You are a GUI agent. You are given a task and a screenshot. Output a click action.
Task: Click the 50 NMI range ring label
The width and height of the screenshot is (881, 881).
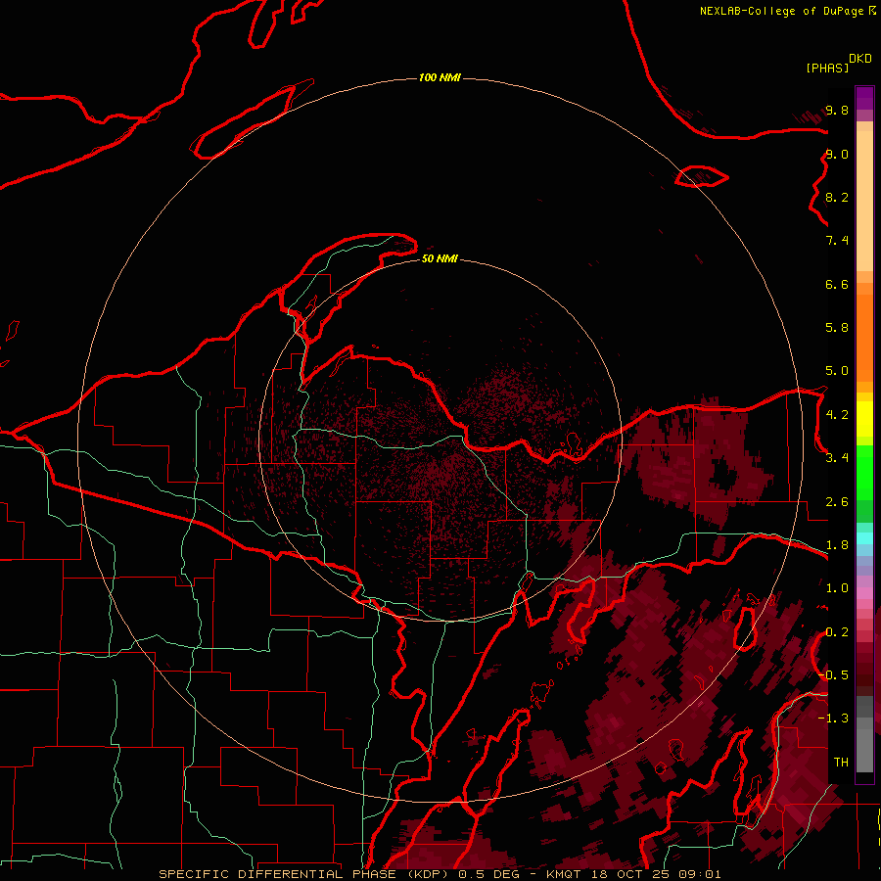click(x=440, y=258)
